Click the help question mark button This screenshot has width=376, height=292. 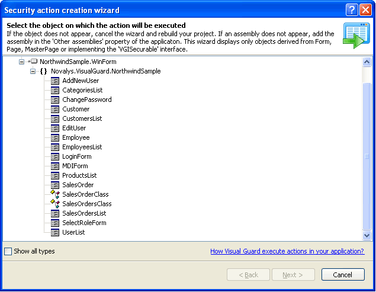pyautogui.click(x=352, y=10)
